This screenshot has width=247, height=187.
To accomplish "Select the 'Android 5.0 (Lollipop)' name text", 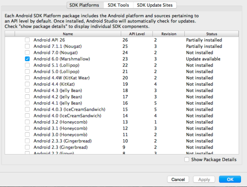I will coord(56,71).
